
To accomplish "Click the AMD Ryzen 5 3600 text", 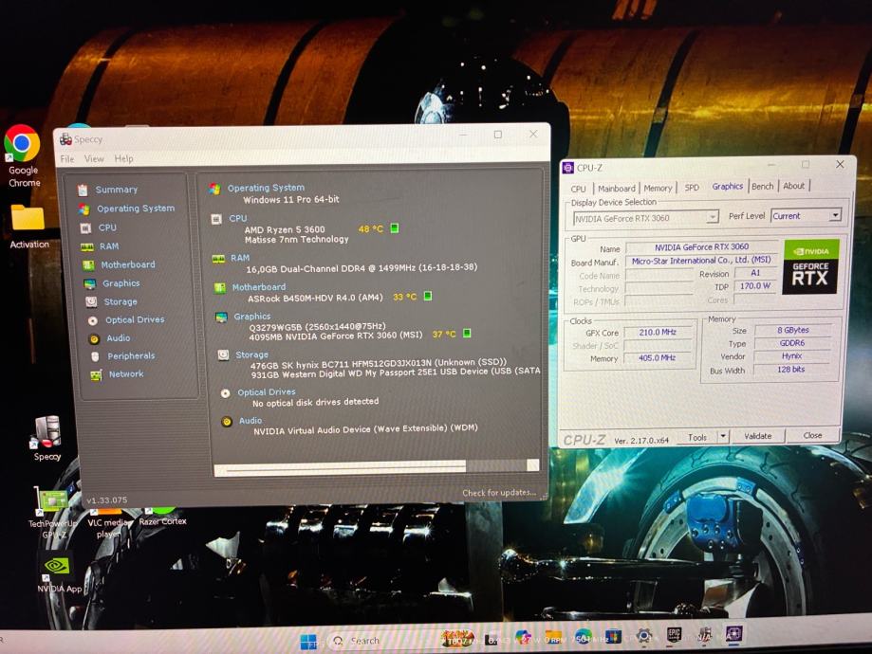I will click(284, 229).
